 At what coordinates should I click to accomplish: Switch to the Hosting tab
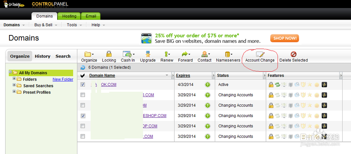(69, 16)
